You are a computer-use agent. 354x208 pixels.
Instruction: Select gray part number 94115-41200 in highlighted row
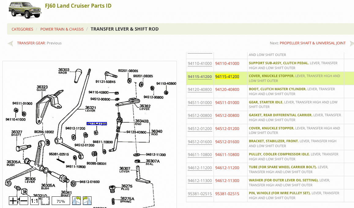tap(200, 76)
